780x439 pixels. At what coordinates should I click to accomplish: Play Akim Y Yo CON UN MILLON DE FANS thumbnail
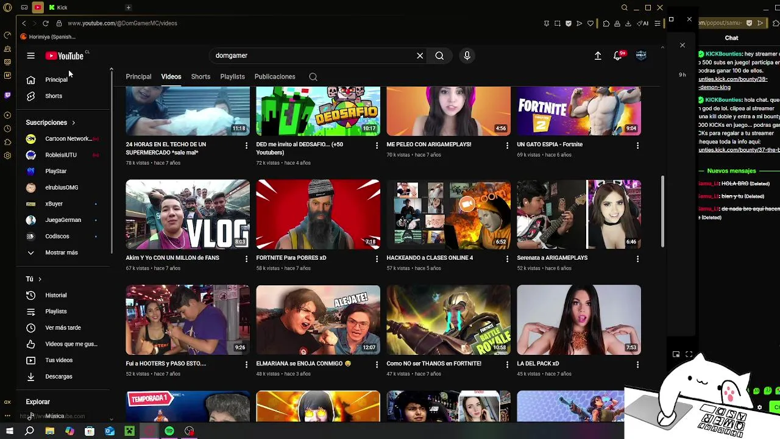tap(188, 214)
